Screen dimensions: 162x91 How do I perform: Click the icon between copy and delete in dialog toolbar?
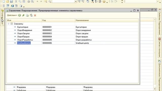pos(31,15)
